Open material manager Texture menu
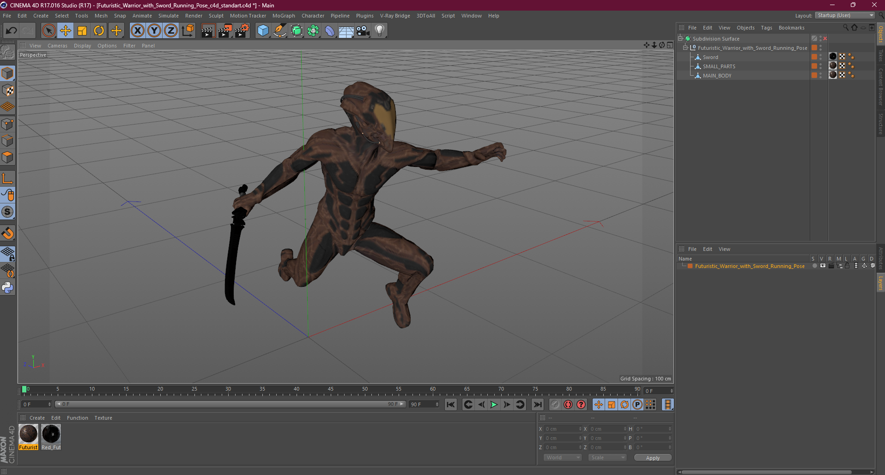The image size is (885, 475). 103,418
